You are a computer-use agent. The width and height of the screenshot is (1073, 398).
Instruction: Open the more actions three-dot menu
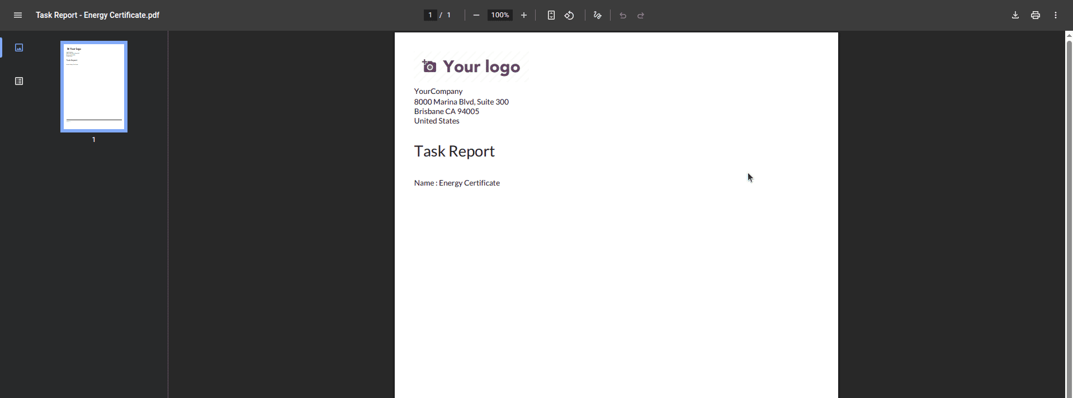1056,15
